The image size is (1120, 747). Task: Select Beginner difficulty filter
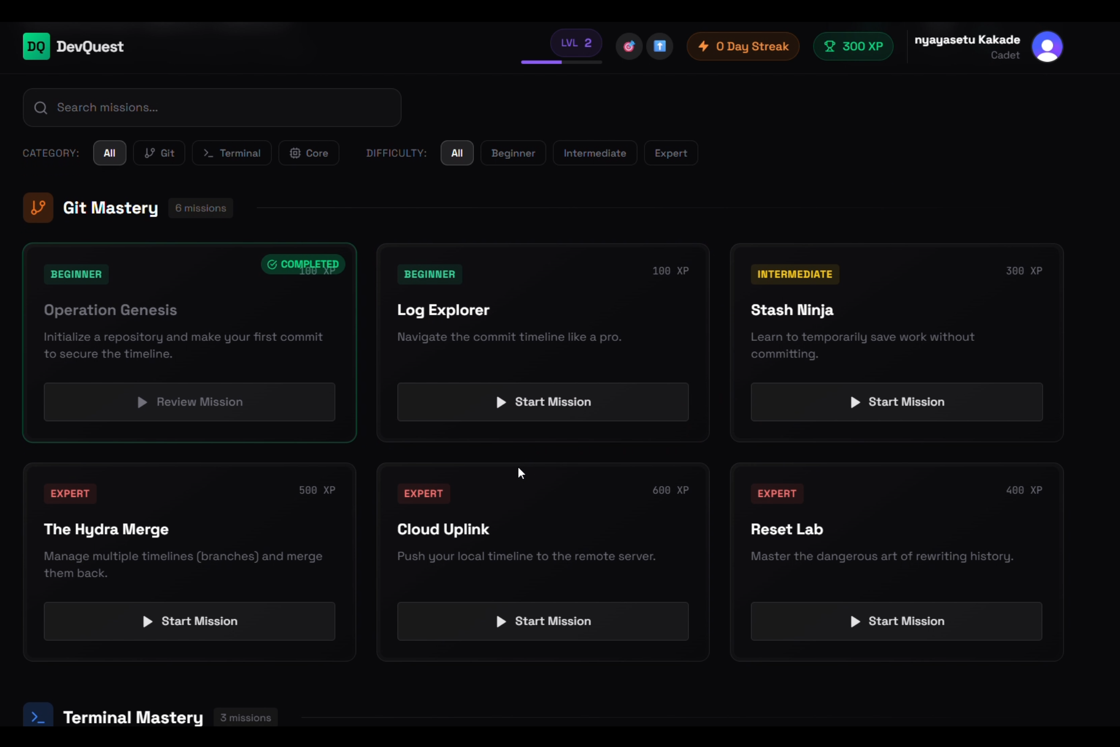coord(513,153)
